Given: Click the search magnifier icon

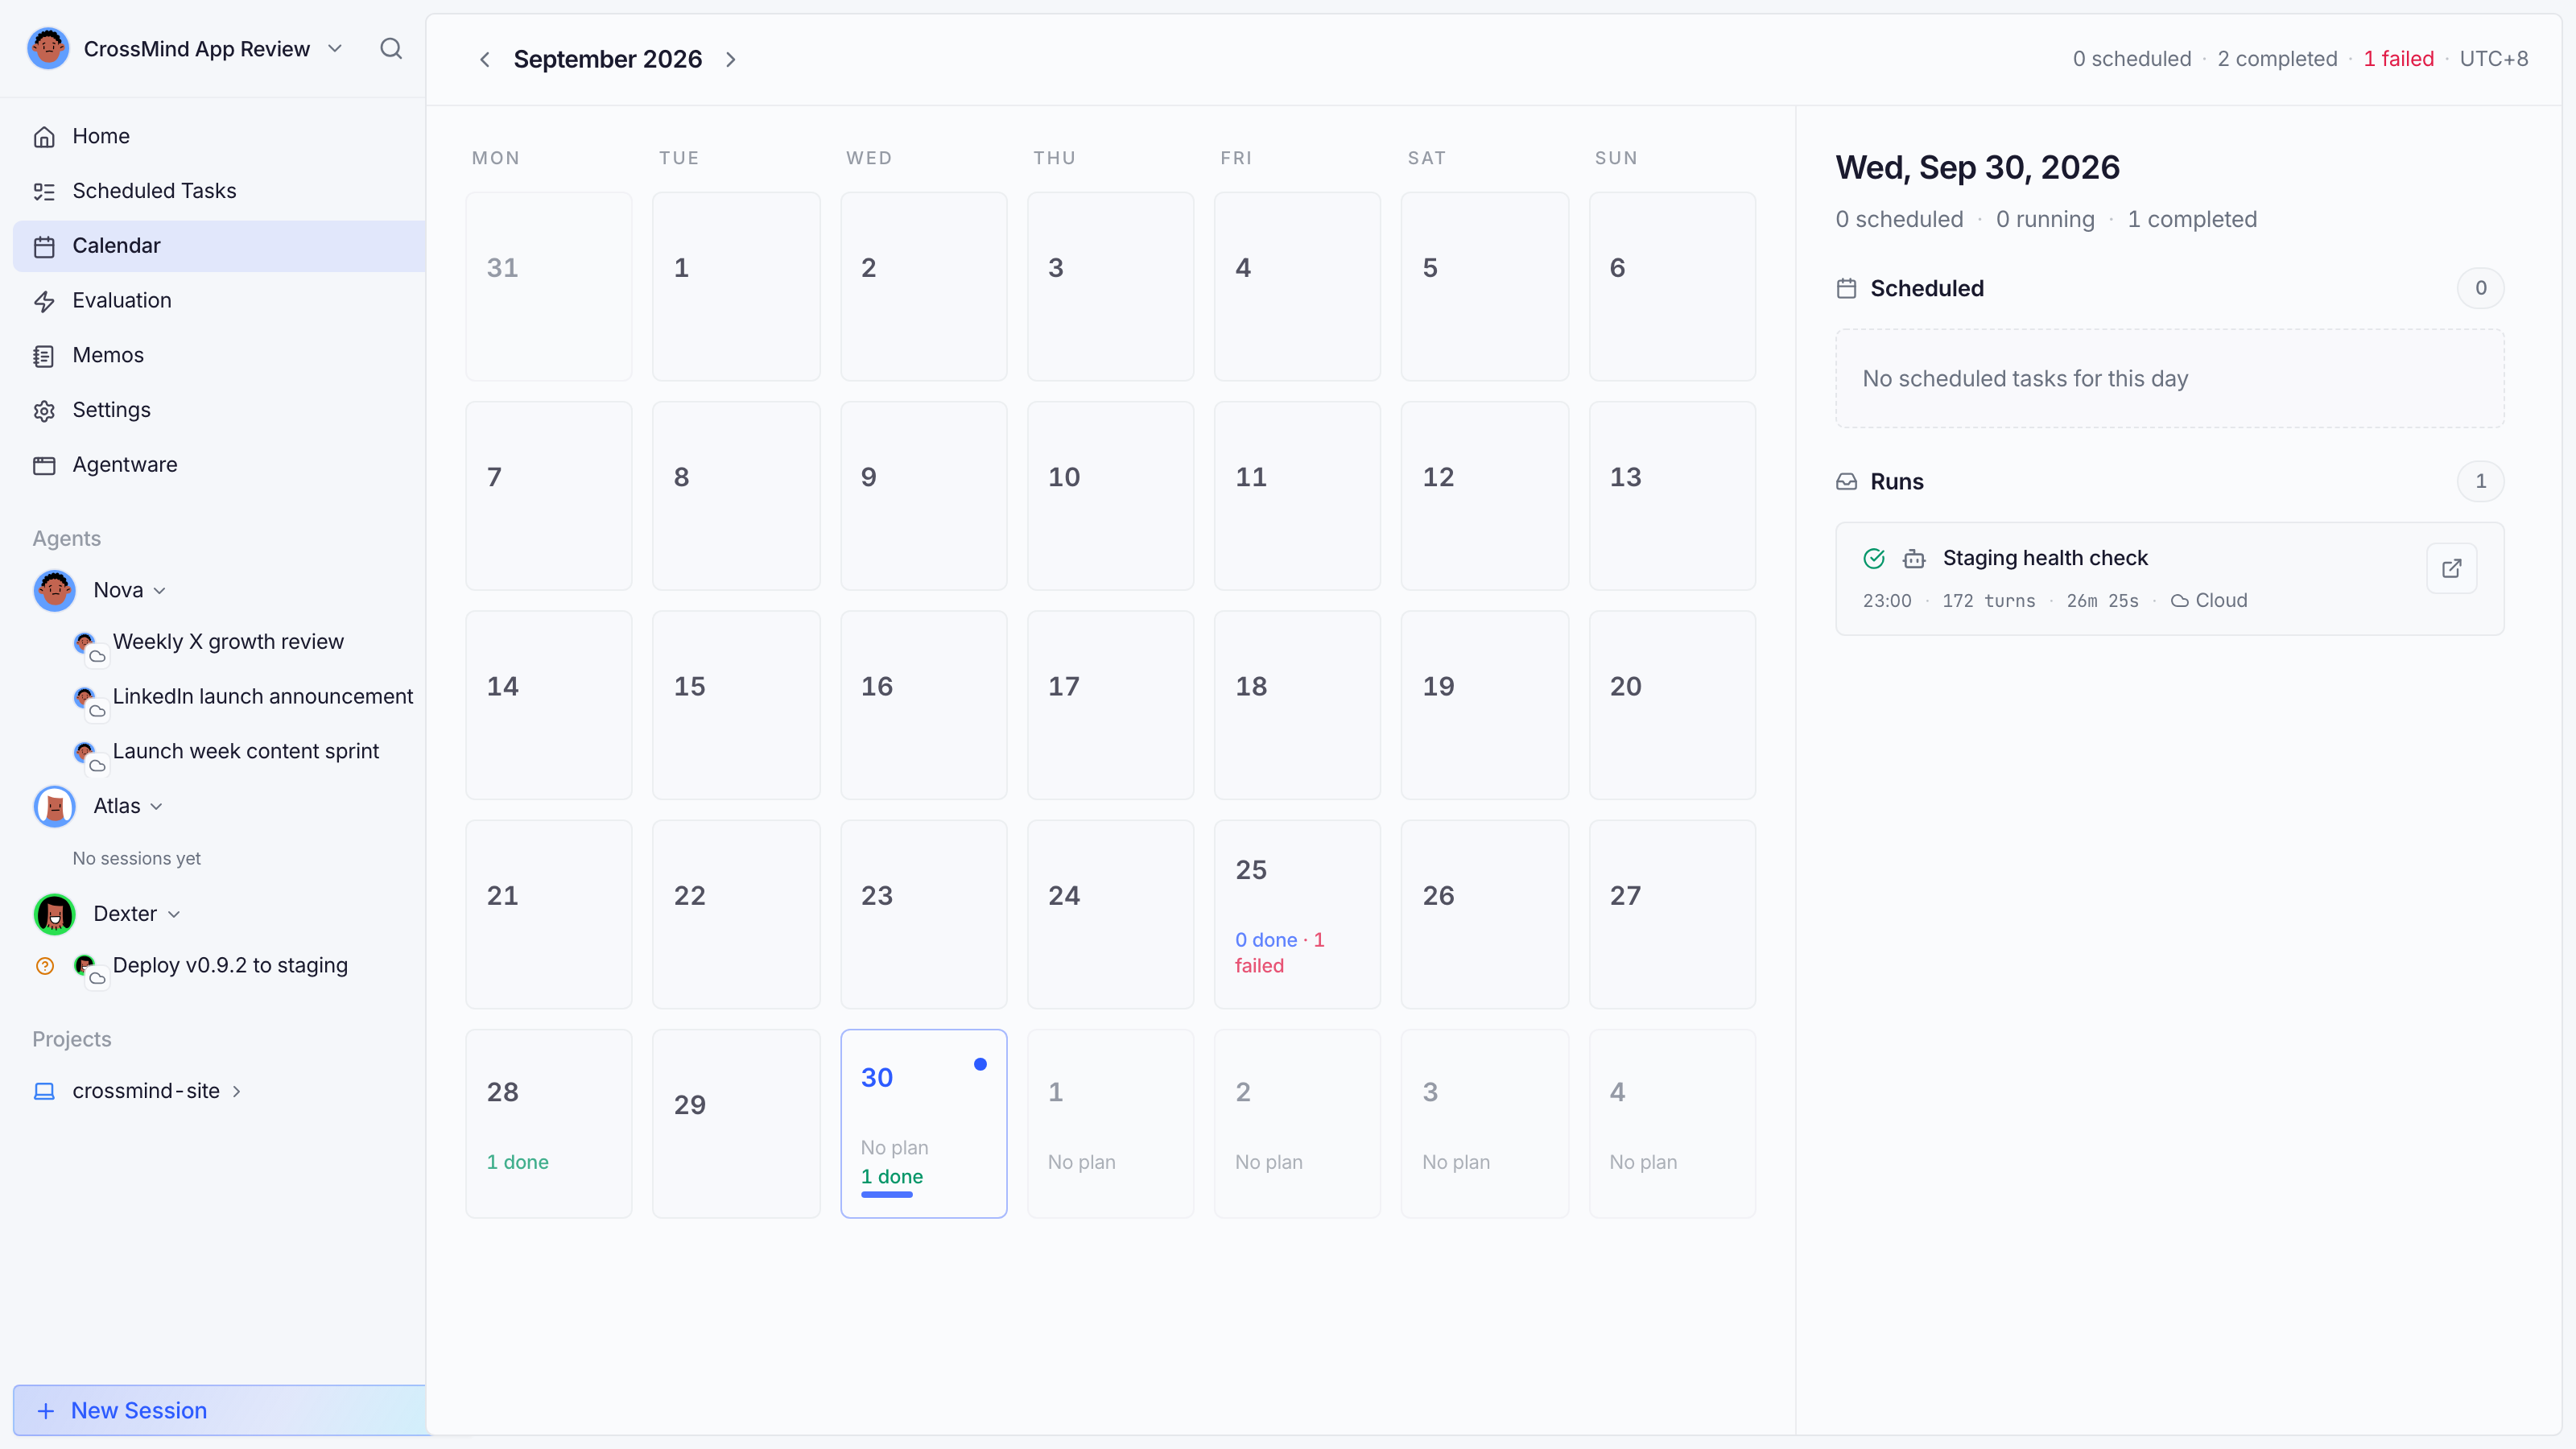Looking at the screenshot, I should [x=391, y=49].
